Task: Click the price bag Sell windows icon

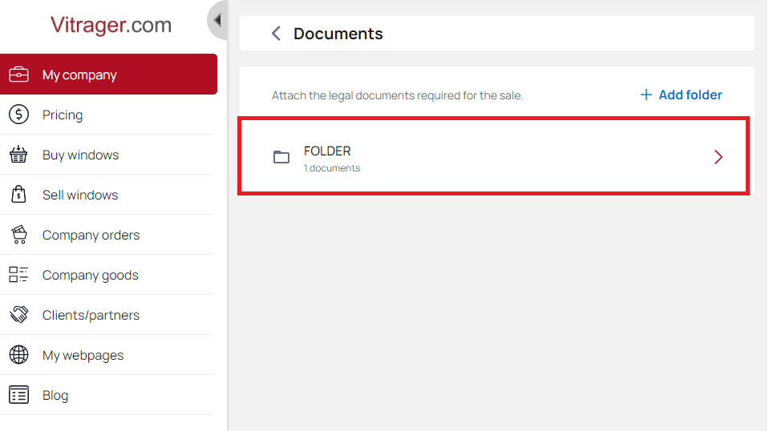Action: pyautogui.click(x=18, y=195)
